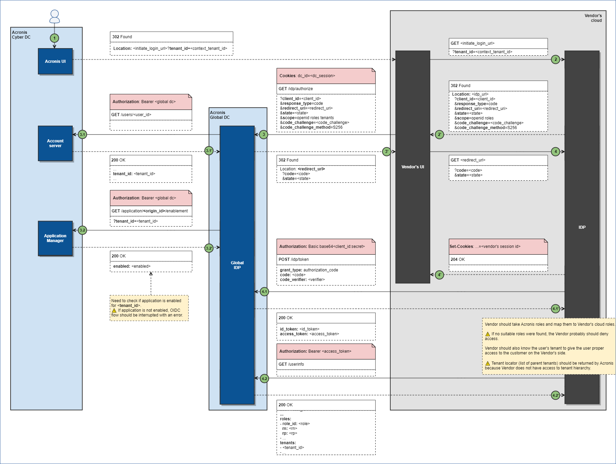Image resolution: width=616 pixels, height=464 pixels.
Task: Select the step 4.2 circle
Action: tap(264, 378)
